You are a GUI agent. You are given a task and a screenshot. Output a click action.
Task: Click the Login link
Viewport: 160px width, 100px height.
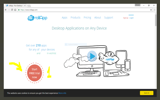tap(131, 18)
